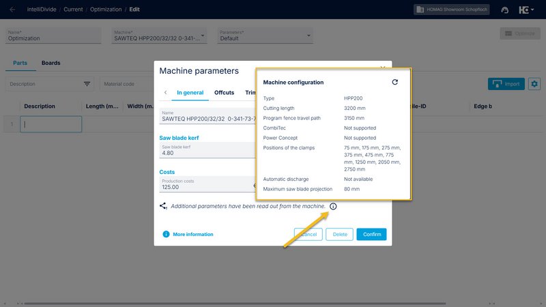This screenshot has height=307, width=546.
Task: Select the In general tab
Action: pos(190,92)
